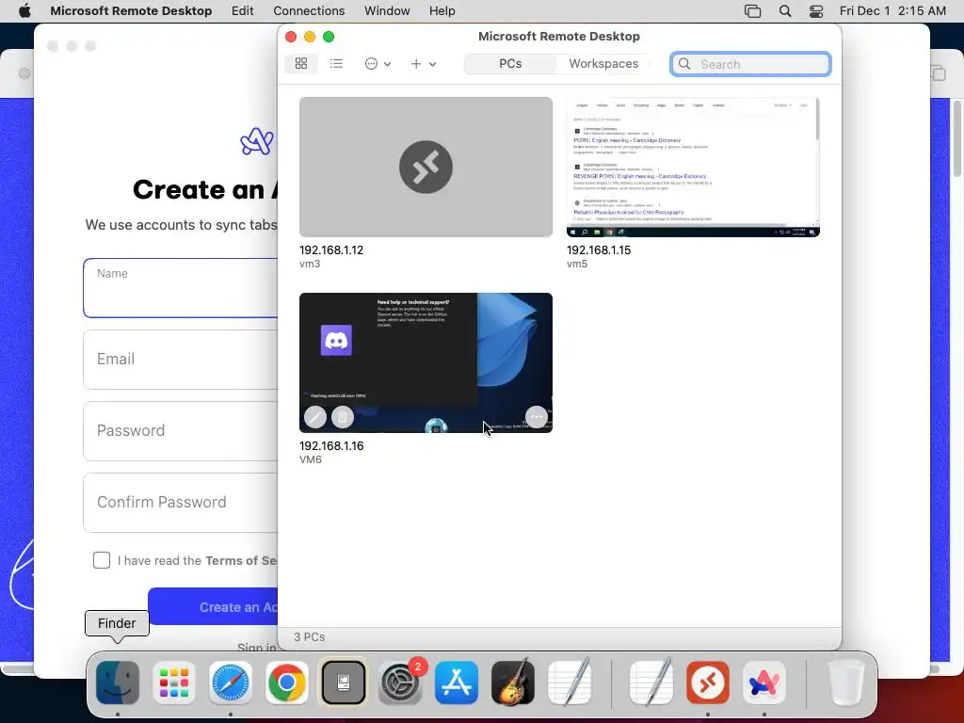Open the Arc browser icon in Dock
Image resolution: width=964 pixels, height=723 pixels.
tap(764, 683)
